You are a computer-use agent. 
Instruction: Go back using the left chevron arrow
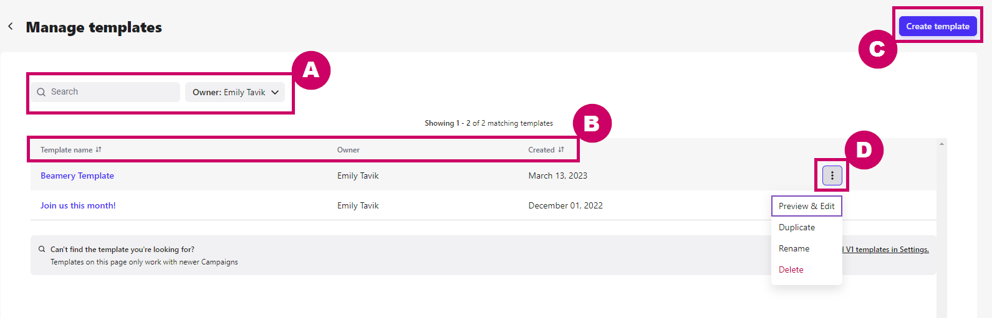coord(11,26)
